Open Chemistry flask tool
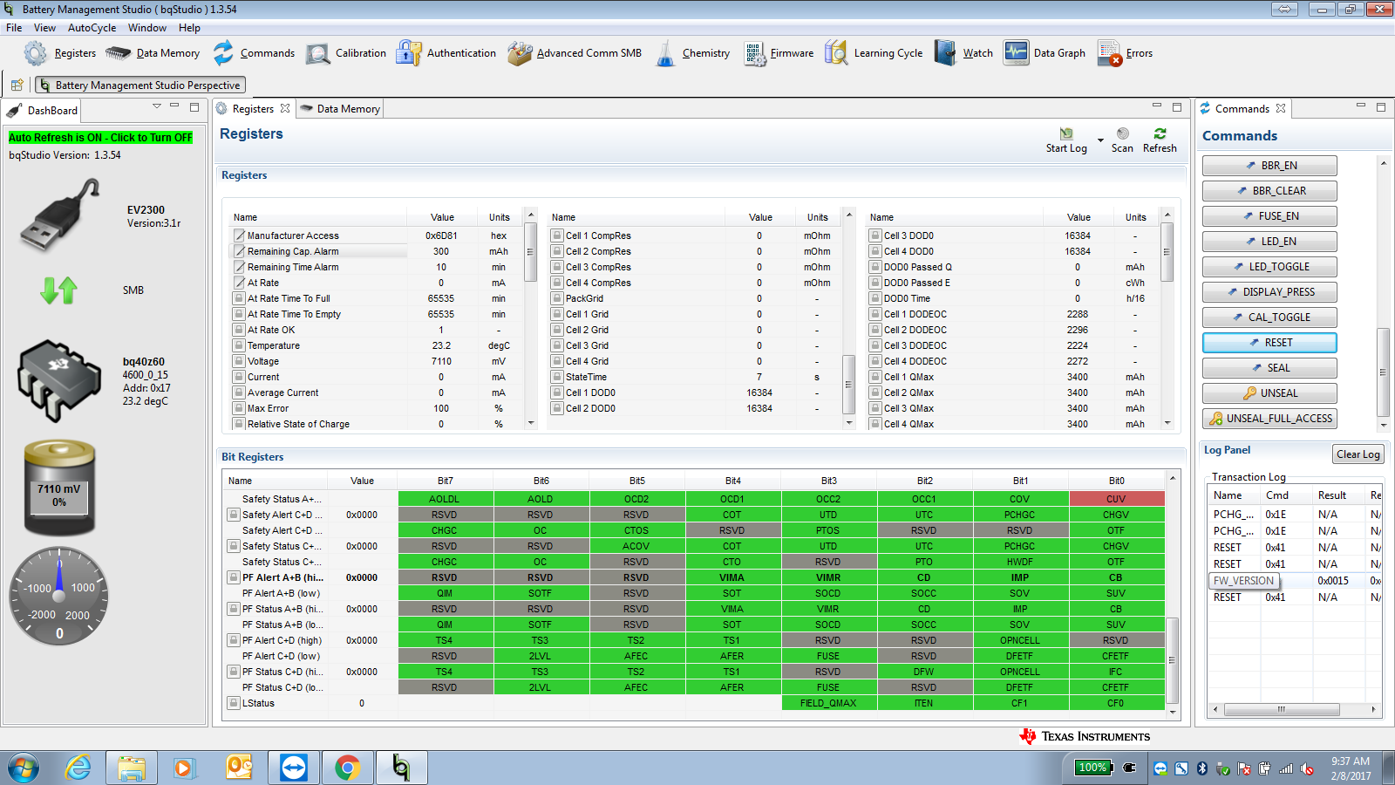 click(x=665, y=53)
